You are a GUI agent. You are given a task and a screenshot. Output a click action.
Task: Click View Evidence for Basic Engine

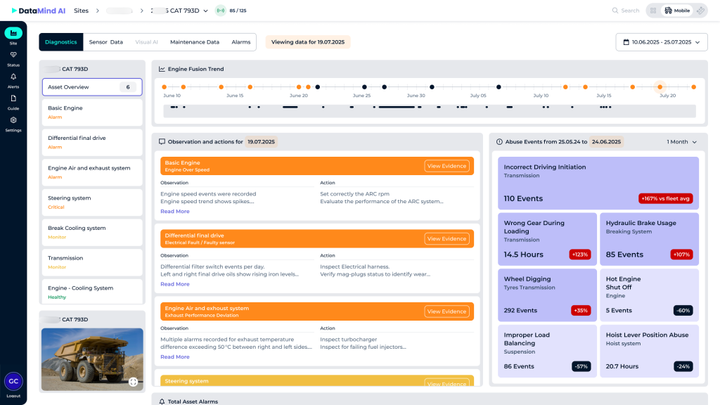[x=446, y=166]
